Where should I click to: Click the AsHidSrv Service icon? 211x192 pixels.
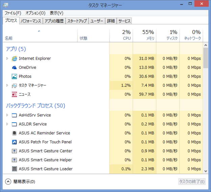15,115
